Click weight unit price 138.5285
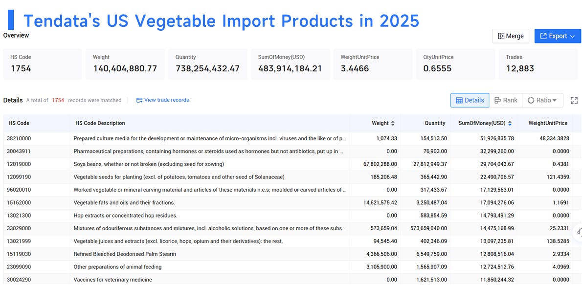 point(558,241)
